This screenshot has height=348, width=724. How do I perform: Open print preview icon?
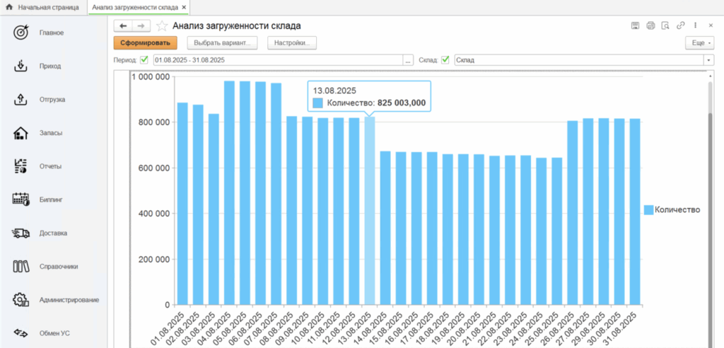pyautogui.click(x=665, y=25)
